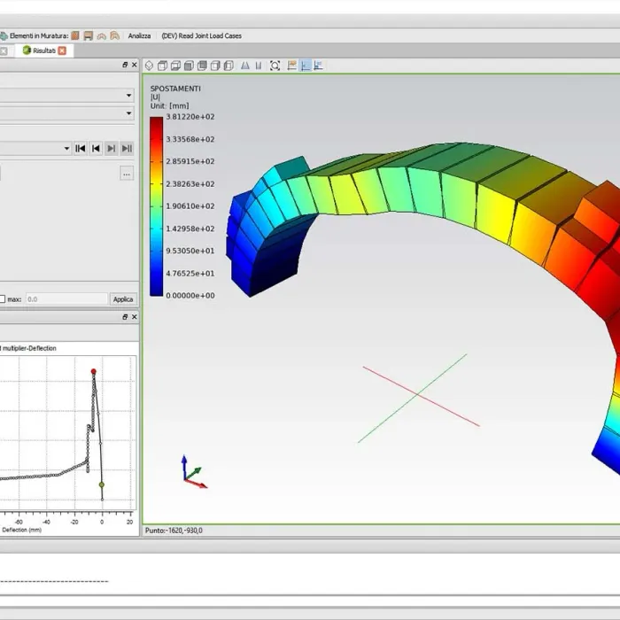Close the load multiplier chart panel

click(135, 317)
